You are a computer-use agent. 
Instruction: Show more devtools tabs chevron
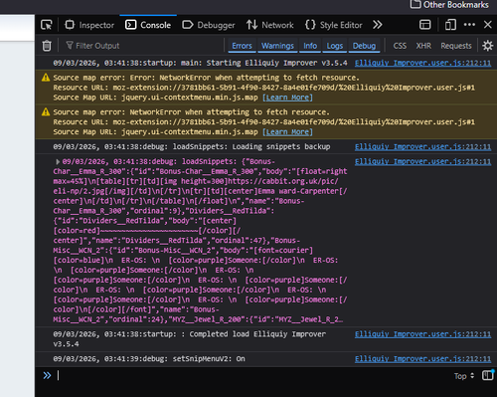378,25
